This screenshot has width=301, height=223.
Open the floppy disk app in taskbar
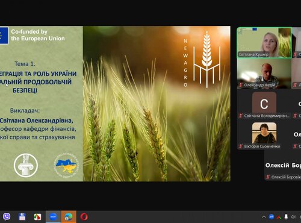click(x=22, y=217)
